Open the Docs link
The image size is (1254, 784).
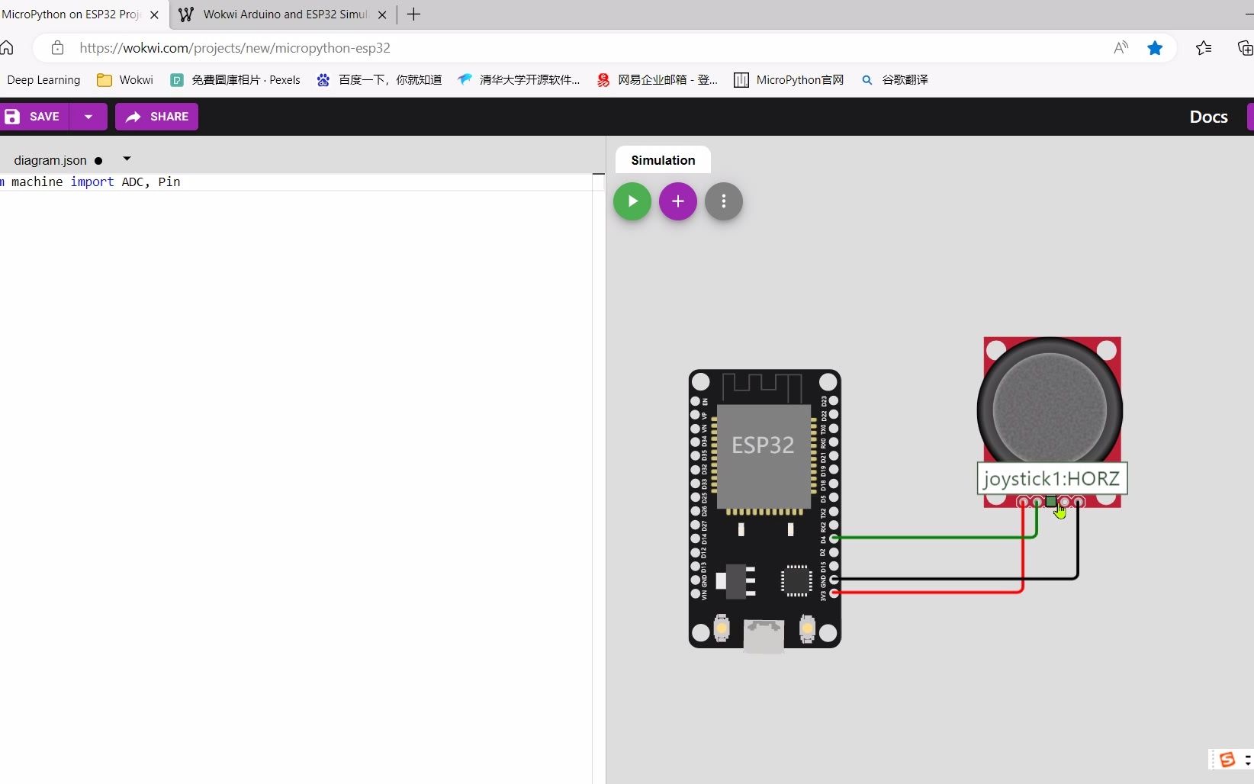pyautogui.click(x=1208, y=117)
